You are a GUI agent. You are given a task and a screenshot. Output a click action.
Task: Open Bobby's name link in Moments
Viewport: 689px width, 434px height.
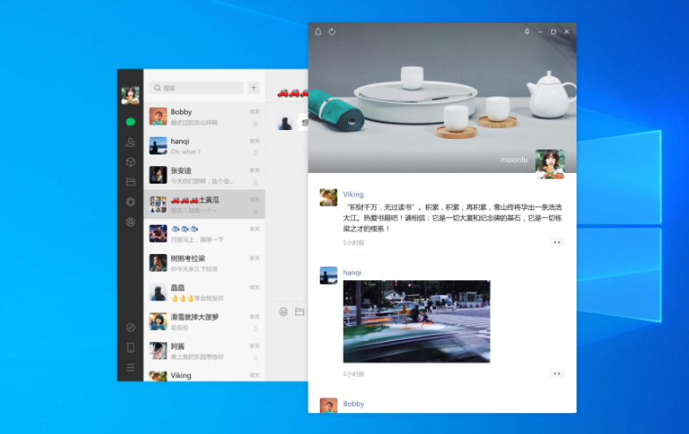(x=353, y=404)
